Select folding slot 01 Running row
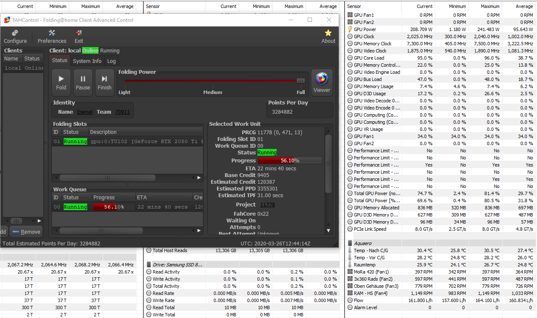The height and width of the screenshot is (318, 537). (x=127, y=141)
